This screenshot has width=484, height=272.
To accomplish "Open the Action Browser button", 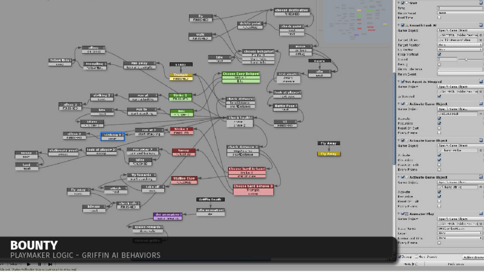I will tap(473, 257).
